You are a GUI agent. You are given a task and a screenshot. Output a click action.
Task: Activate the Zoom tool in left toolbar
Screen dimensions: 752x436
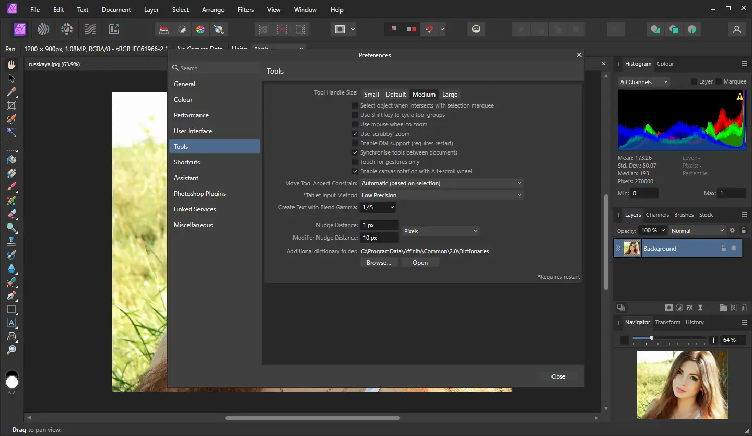click(x=11, y=350)
